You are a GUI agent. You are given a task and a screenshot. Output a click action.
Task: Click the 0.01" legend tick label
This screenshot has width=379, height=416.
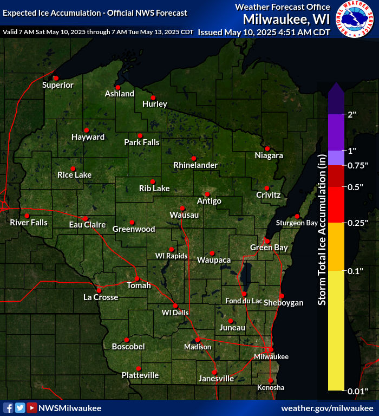coord(358,391)
